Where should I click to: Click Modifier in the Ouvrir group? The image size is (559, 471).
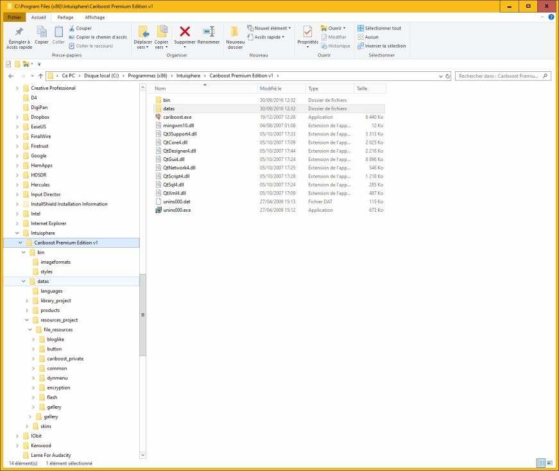pyautogui.click(x=334, y=37)
